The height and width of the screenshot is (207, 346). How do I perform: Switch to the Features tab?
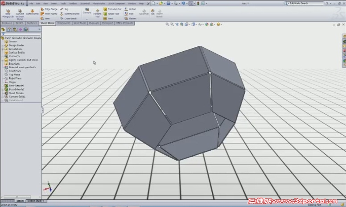[x=7, y=23]
